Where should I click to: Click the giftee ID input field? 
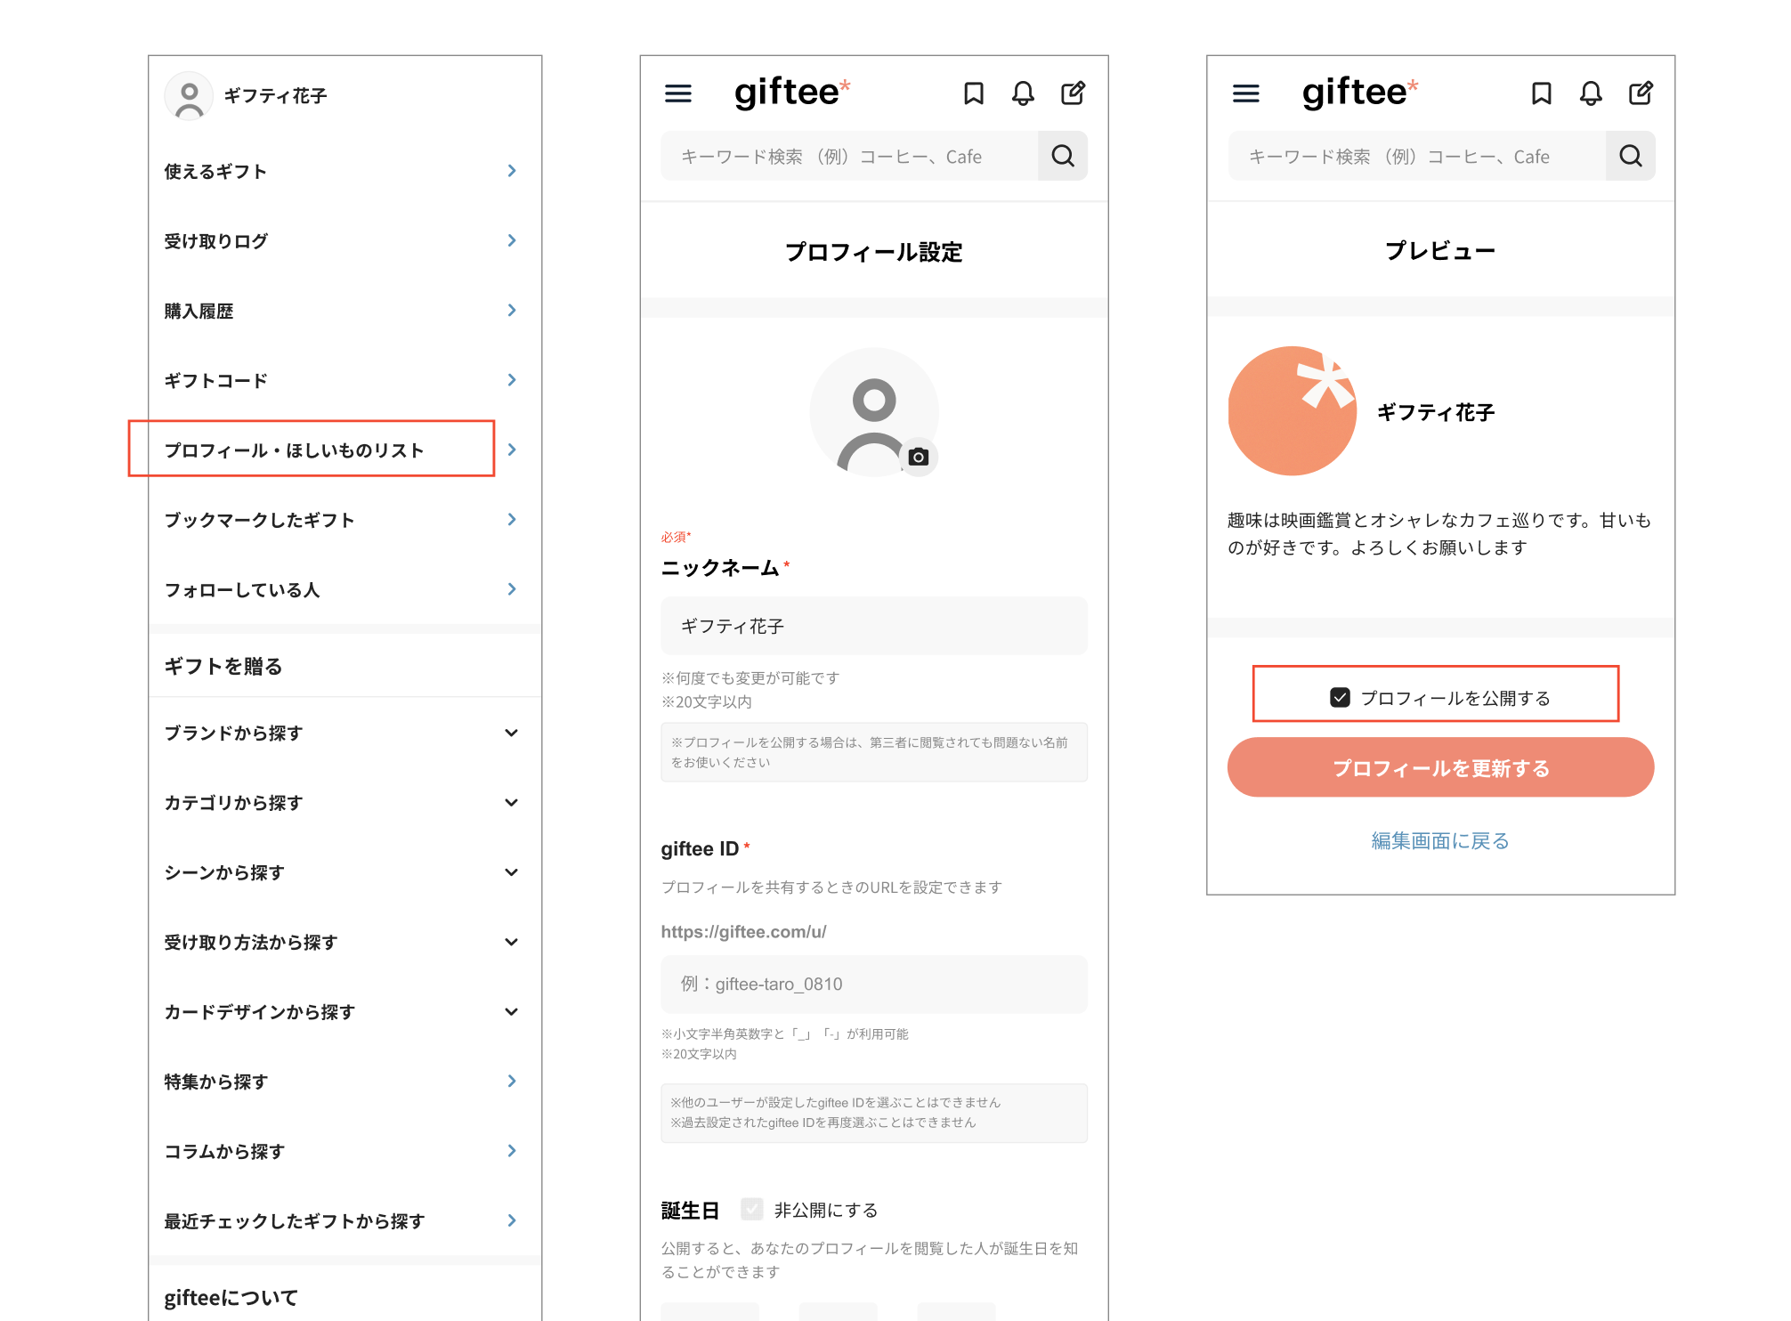click(874, 985)
